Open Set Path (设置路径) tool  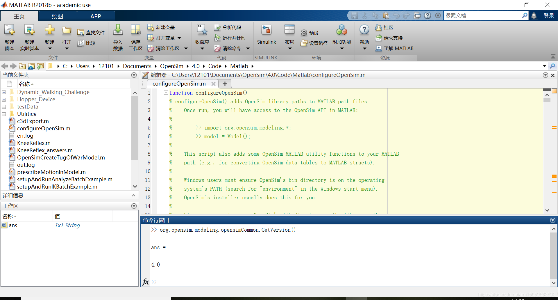pyautogui.click(x=314, y=43)
